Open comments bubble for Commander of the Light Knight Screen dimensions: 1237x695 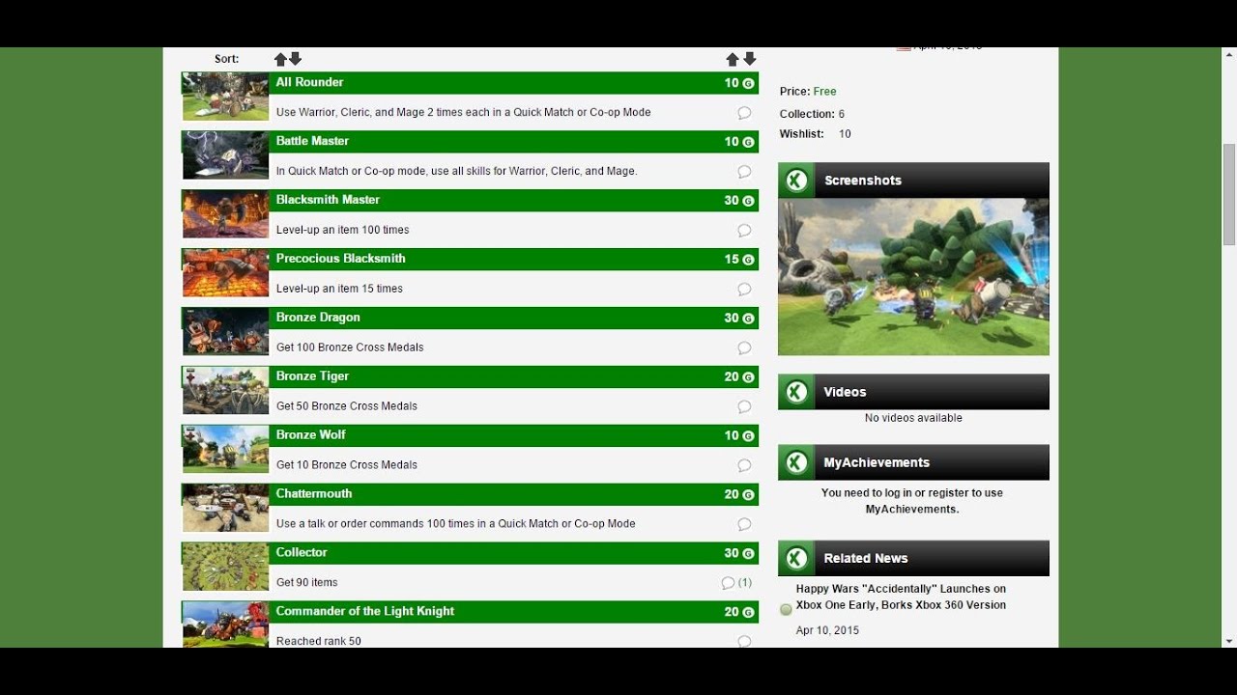coord(744,641)
